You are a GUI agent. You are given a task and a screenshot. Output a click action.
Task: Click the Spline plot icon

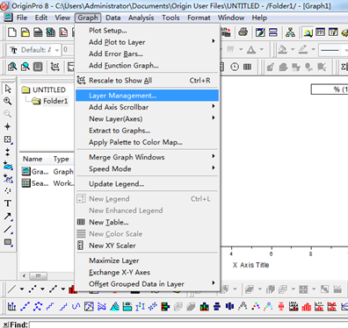(76, 306)
